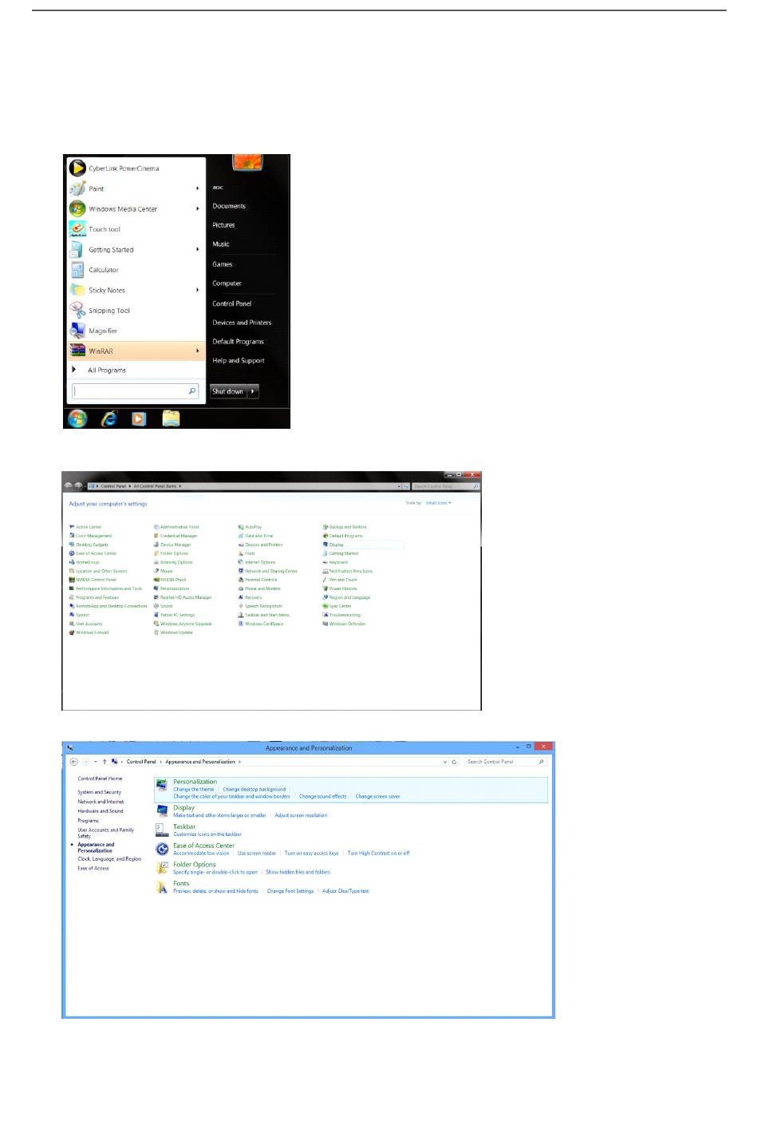This screenshot has height=1133, width=758.
Task: Open Music from Start menu
Action: [221, 244]
